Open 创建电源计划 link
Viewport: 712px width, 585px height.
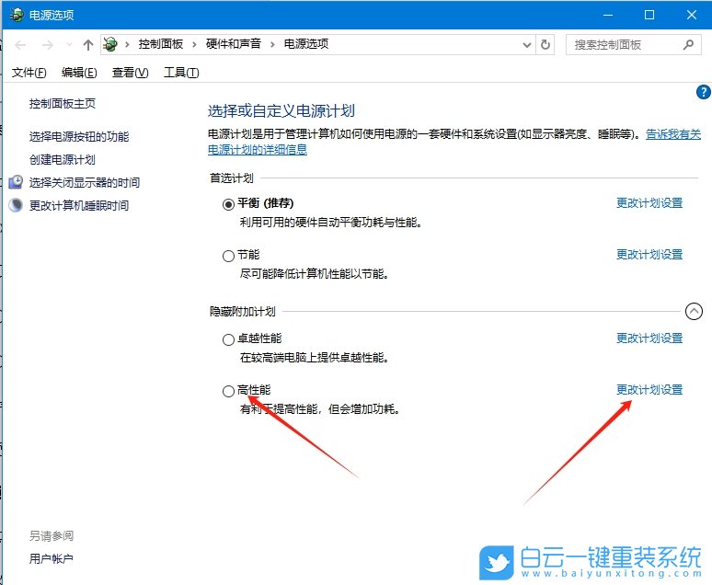coord(63,159)
